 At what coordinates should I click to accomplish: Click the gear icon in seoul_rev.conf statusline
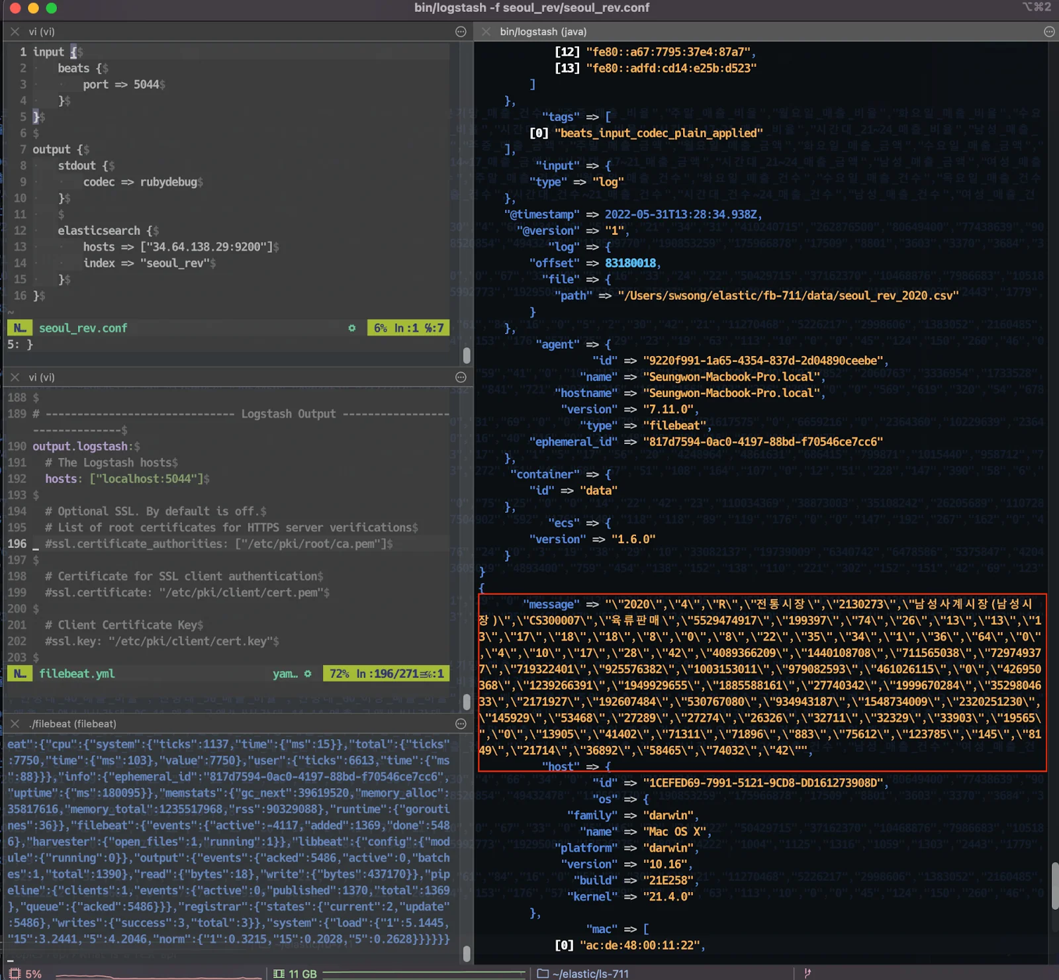[x=352, y=328]
